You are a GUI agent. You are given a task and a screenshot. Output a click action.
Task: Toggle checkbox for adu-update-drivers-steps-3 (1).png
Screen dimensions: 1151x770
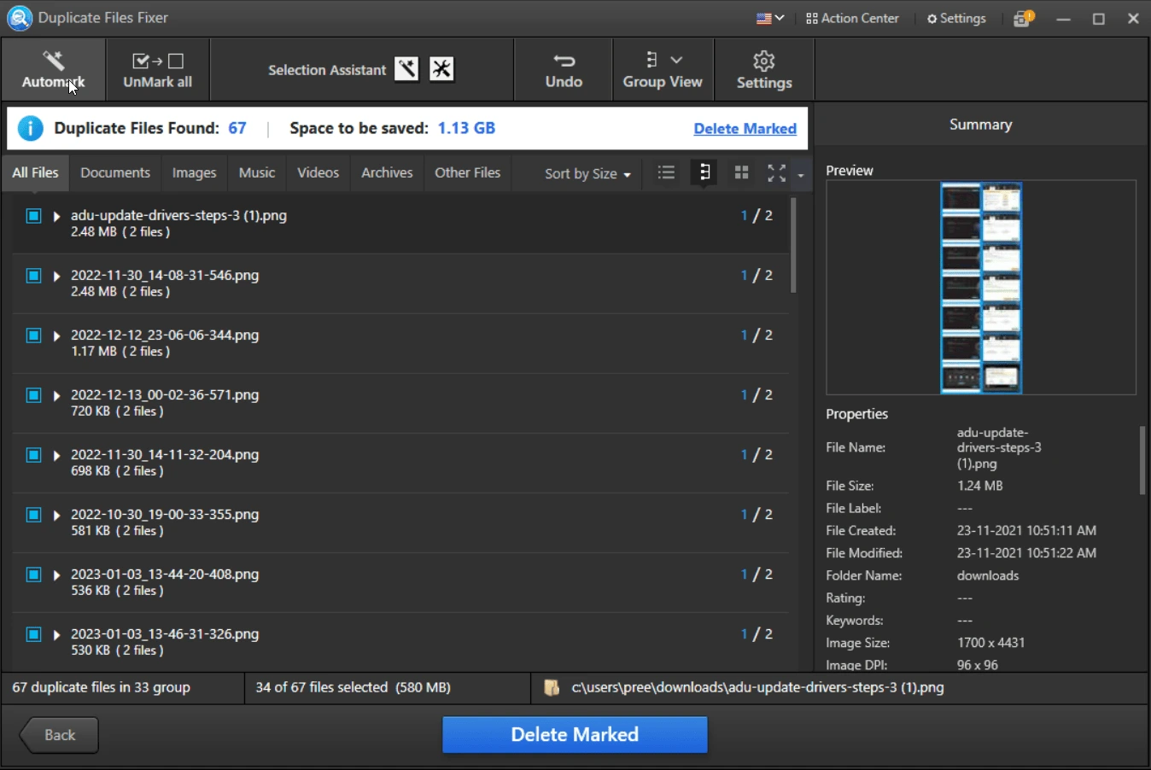(x=33, y=216)
